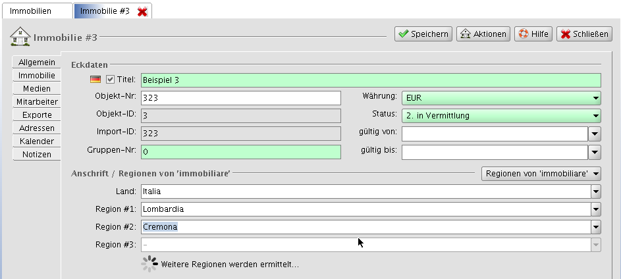
Task: Open the Aktionen menu button
Action: click(x=483, y=34)
